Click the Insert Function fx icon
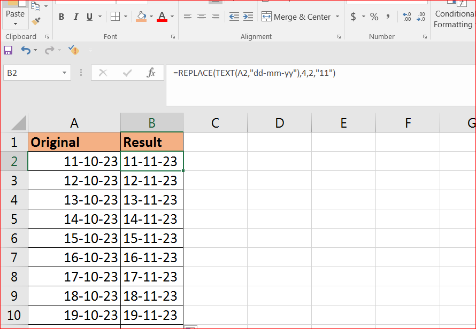Viewport: 476px width, 329px height. [151, 73]
